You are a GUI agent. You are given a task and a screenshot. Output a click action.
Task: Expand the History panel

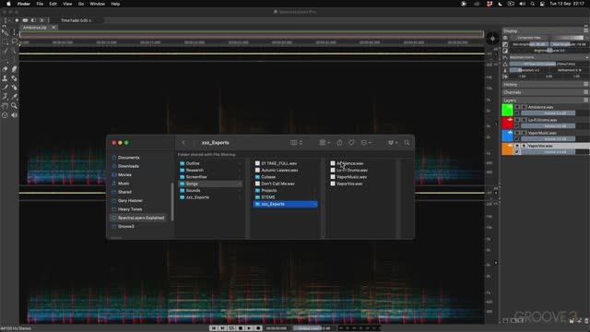tap(545, 84)
